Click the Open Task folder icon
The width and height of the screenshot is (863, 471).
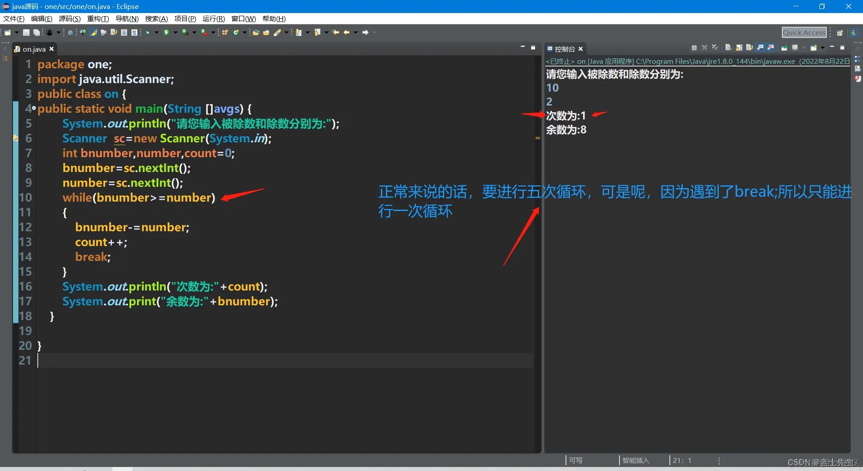(x=266, y=32)
